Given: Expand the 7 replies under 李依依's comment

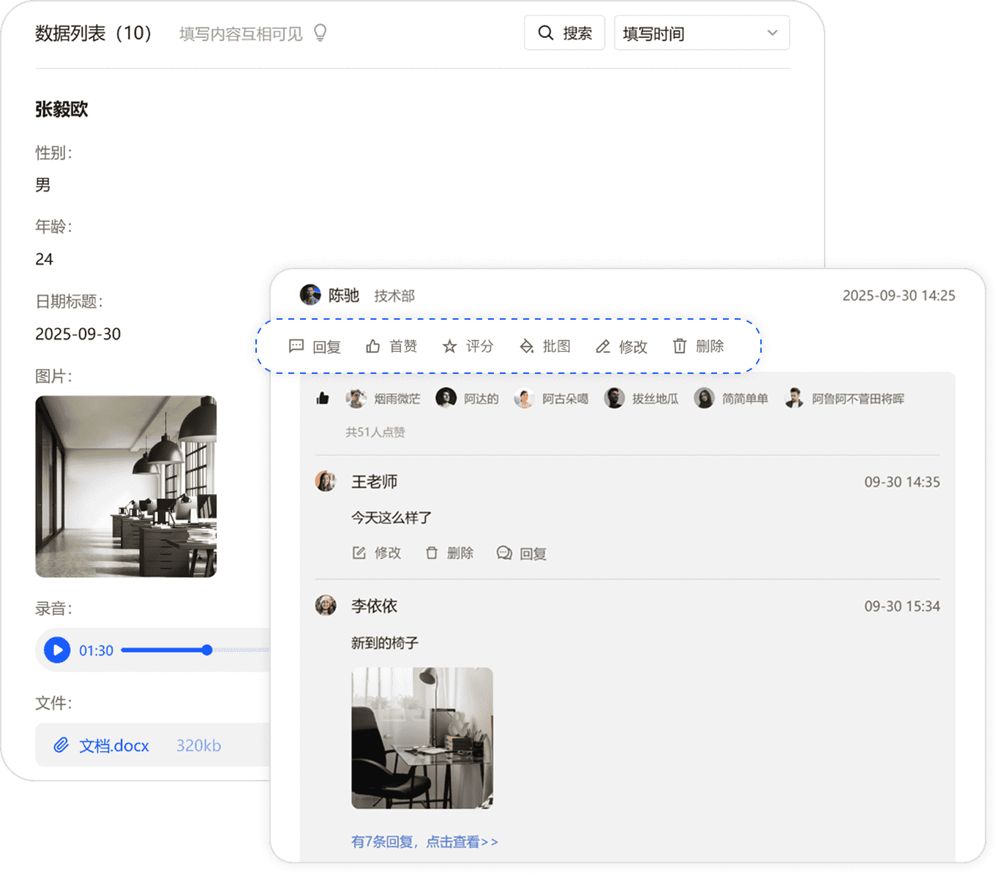Looking at the screenshot, I should 424,841.
